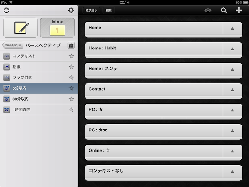Star the 1時間以内 perspective
Image resolution: width=249 pixels, height=187 pixels.
pos(71,109)
